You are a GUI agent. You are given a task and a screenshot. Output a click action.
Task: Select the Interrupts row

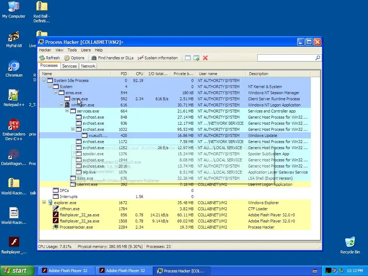175,197
